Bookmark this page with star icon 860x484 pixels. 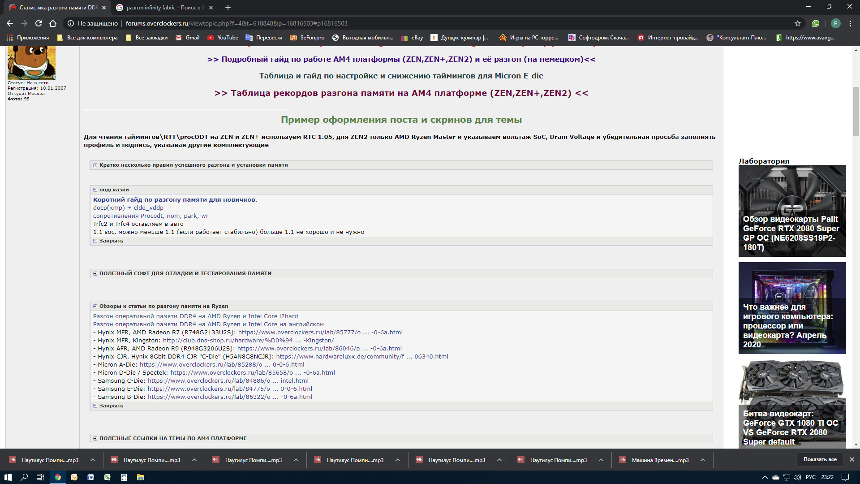[x=798, y=23]
